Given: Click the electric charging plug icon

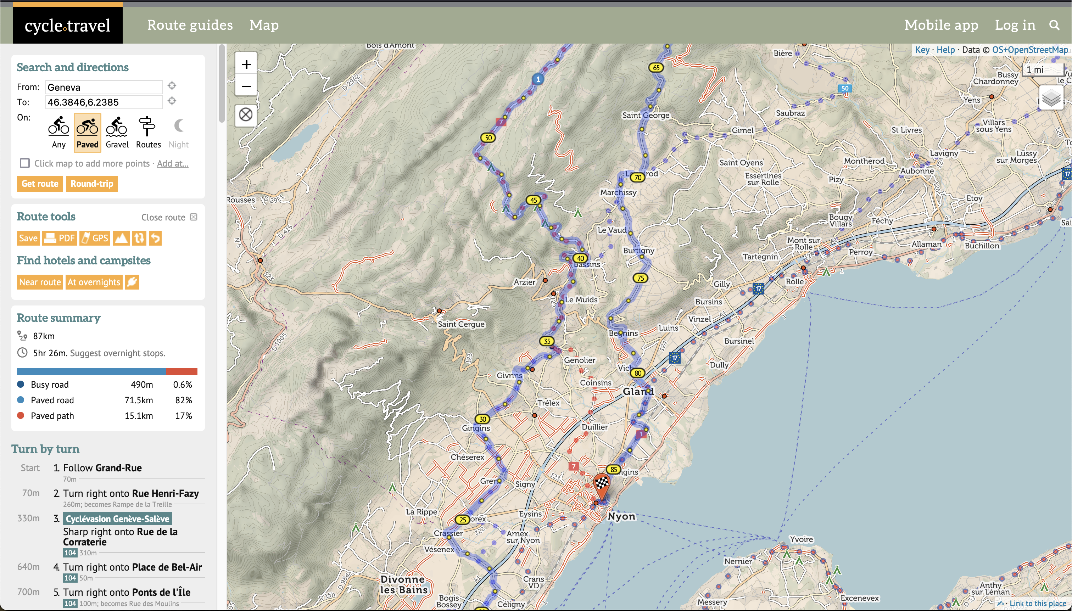Looking at the screenshot, I should [x=132, y=282].
